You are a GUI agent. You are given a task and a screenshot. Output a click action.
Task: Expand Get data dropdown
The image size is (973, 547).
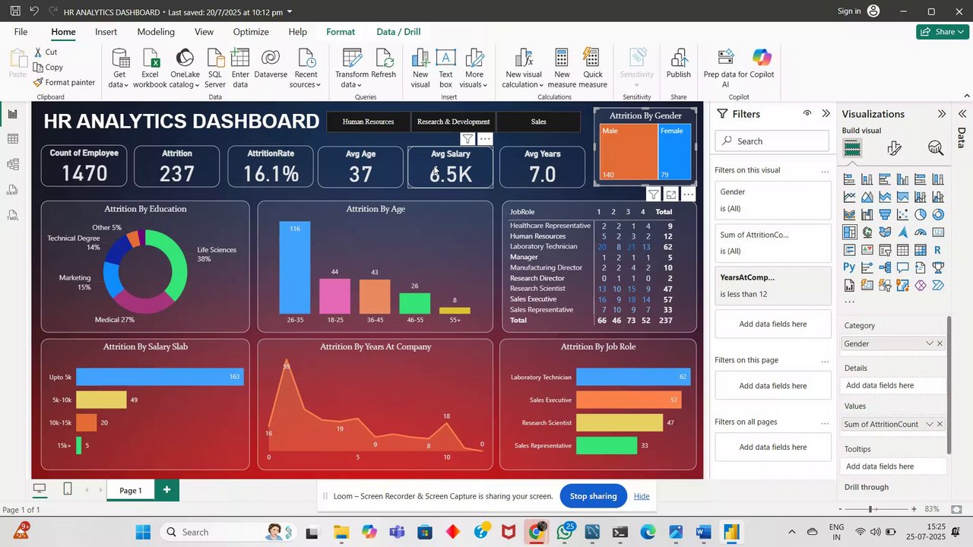[x=119, y=68]
